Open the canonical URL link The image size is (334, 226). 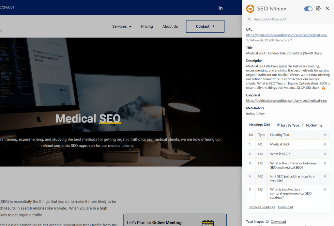pos(286,100)
